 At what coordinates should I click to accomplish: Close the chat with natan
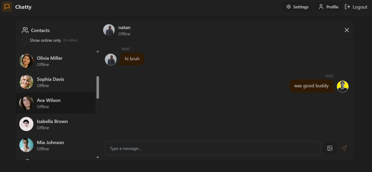[x=346, y=30]
